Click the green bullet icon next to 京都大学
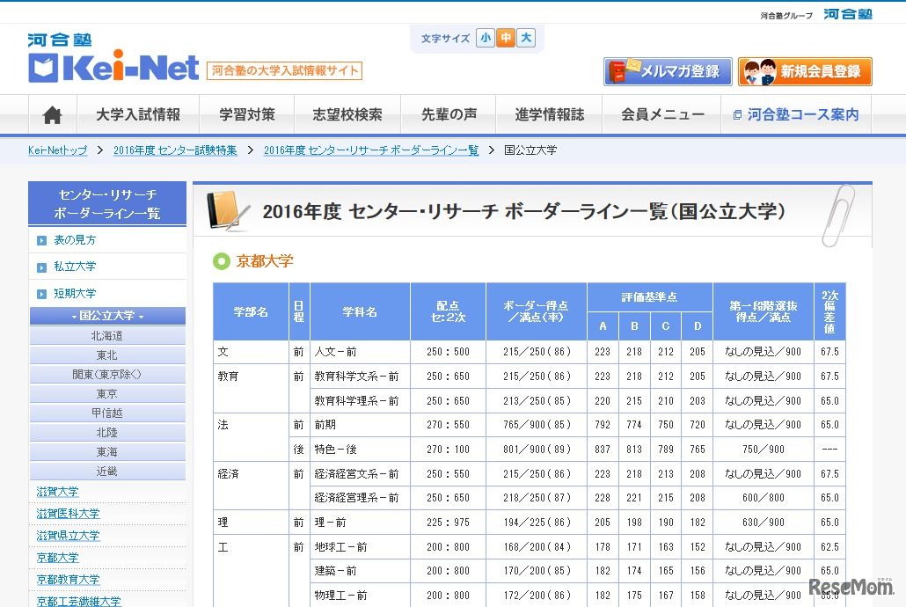Image resolution: width=906 pixels, height=607 pixels. tap(220, 260)
